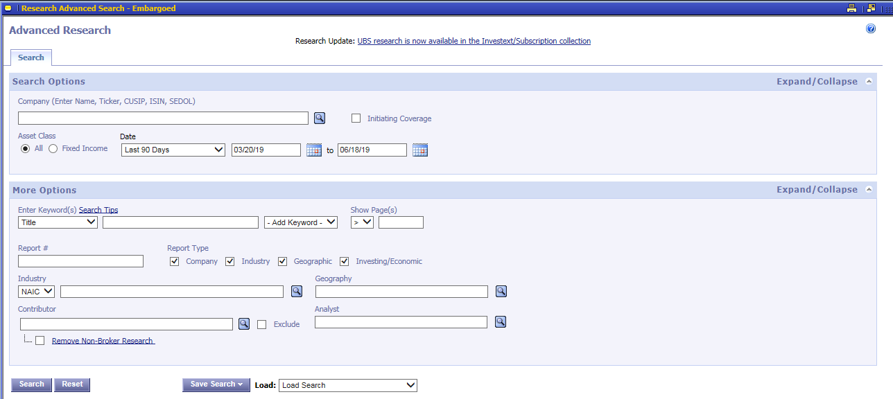The height and width of the screenshot is (399, 893).
Task: Click the Analyst lookup magnifier icon
Action: (501, 322)
